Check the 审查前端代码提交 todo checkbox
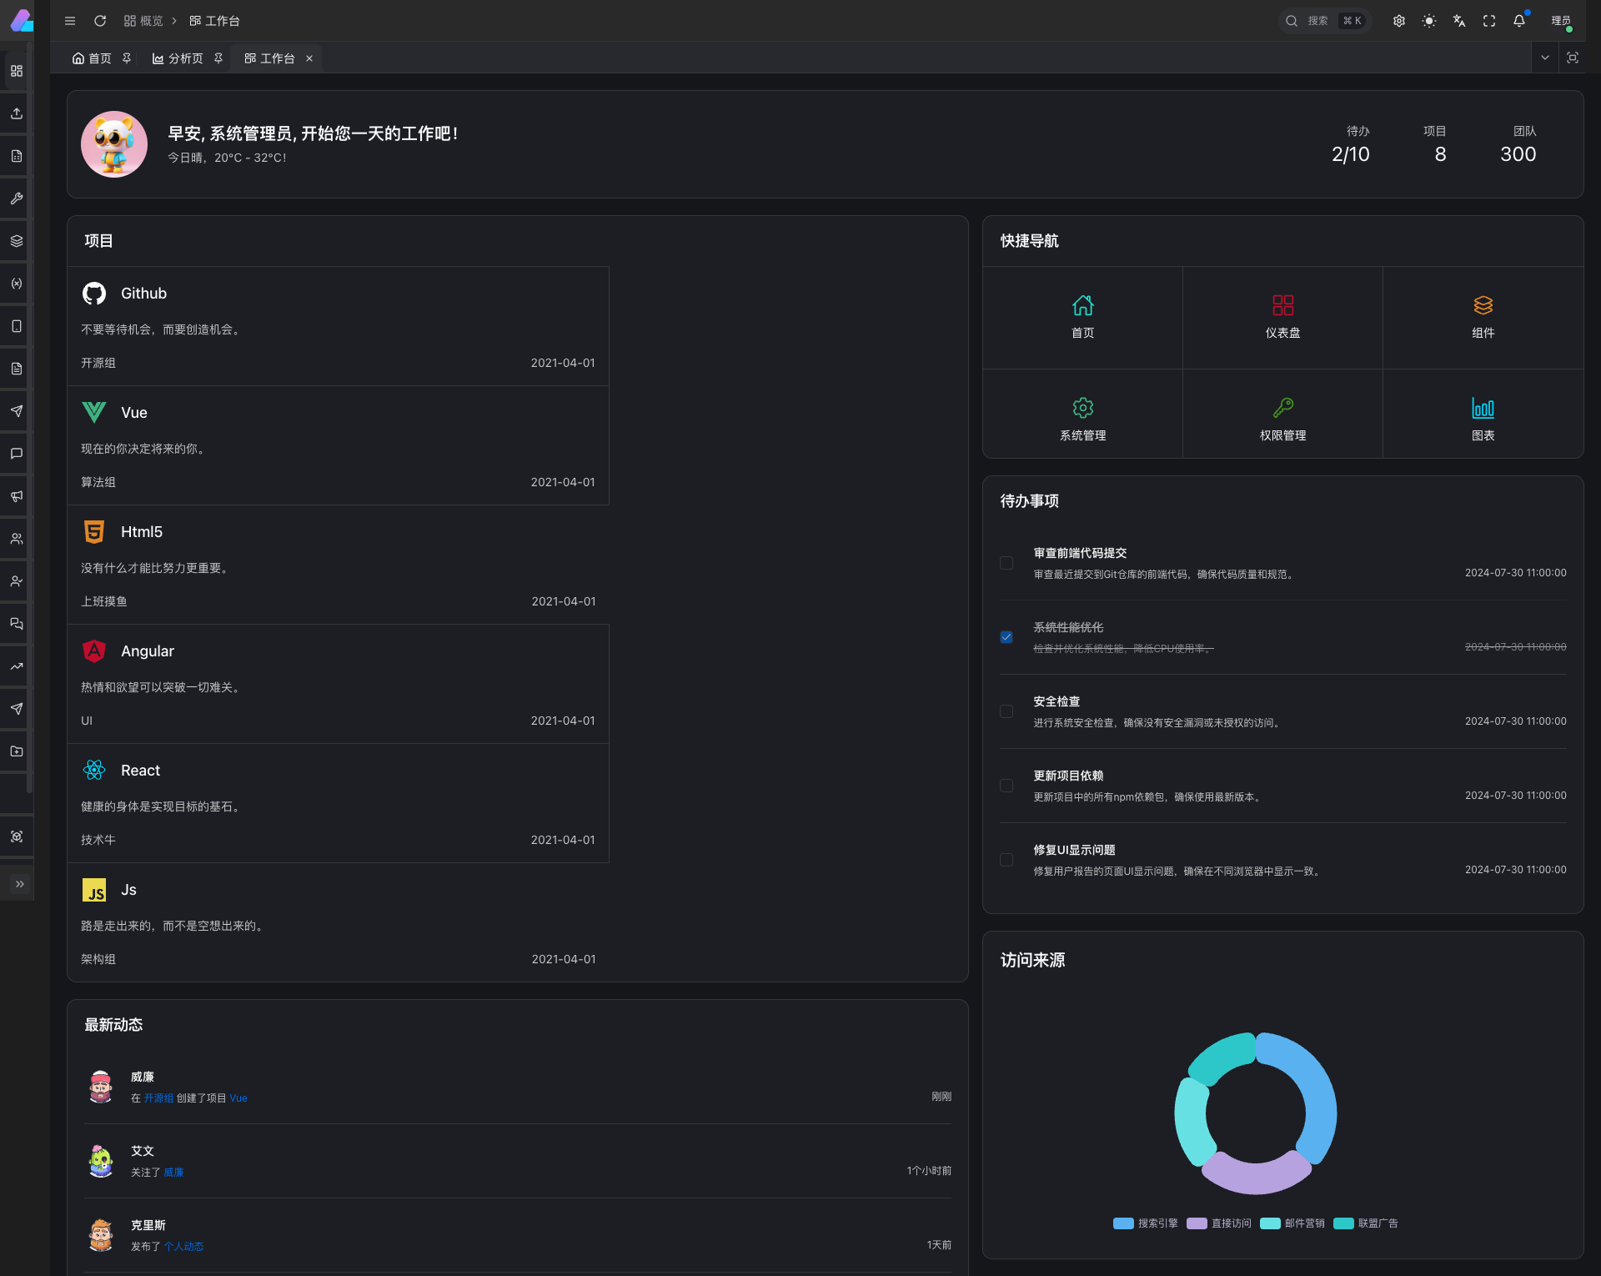 [1006, 563]
